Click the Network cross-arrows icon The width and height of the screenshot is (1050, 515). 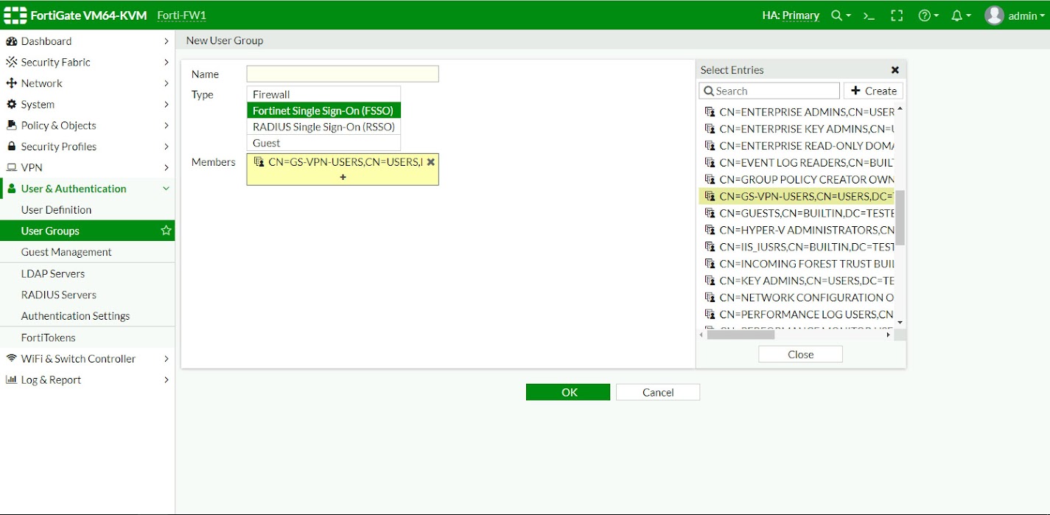tap(11, 83)
